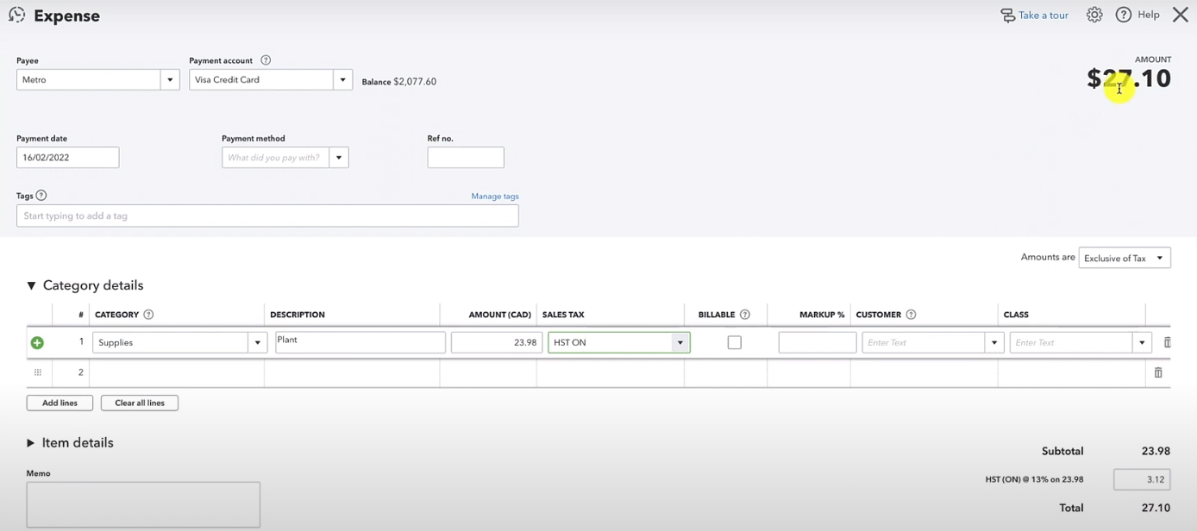Open the Payment method dropdown
1197x531 pixels.
click(339, 158)
